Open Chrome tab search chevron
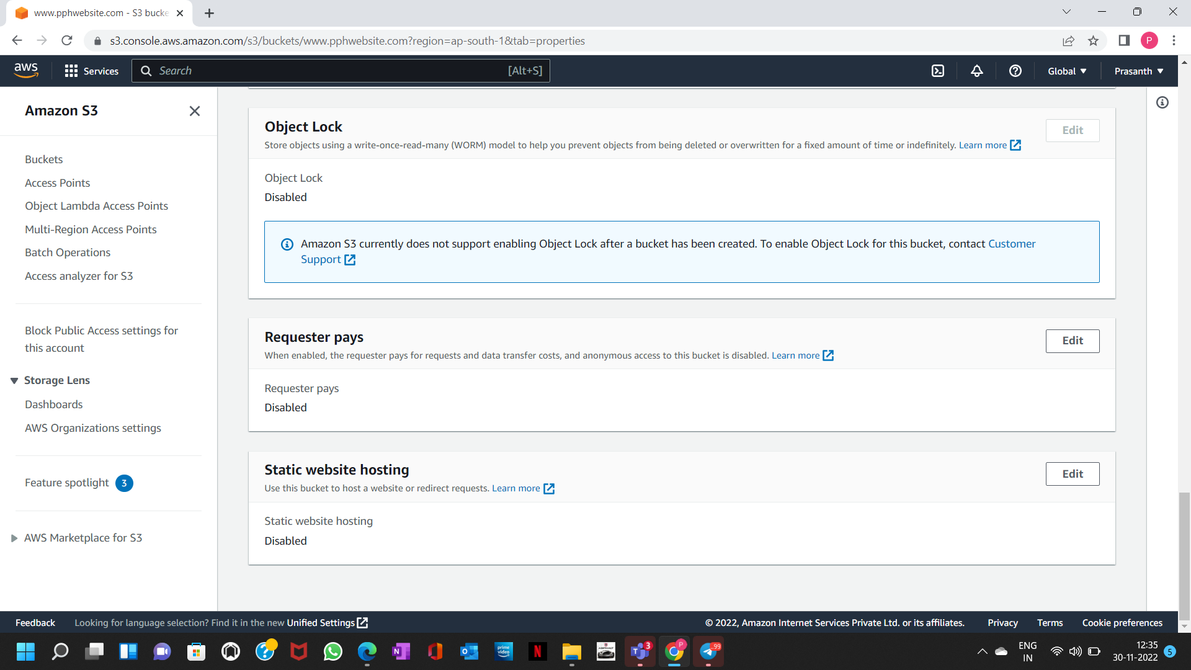Image resolution: width=1191 pixels, height=670 pixels. point(1066,12)
